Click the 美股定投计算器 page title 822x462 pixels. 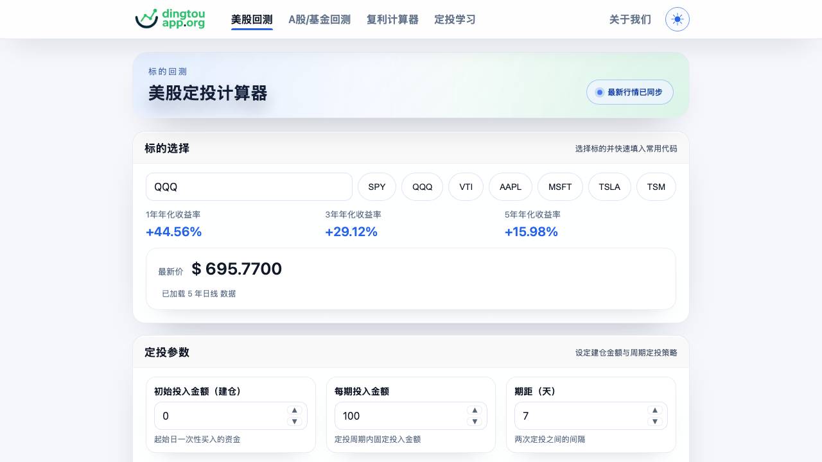click(208, 93)
